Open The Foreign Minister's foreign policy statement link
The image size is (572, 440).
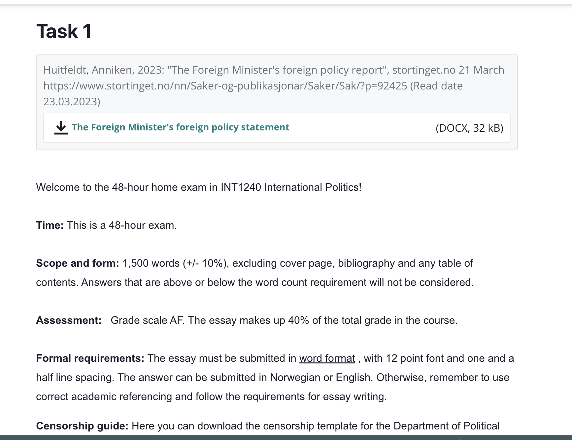180,127
